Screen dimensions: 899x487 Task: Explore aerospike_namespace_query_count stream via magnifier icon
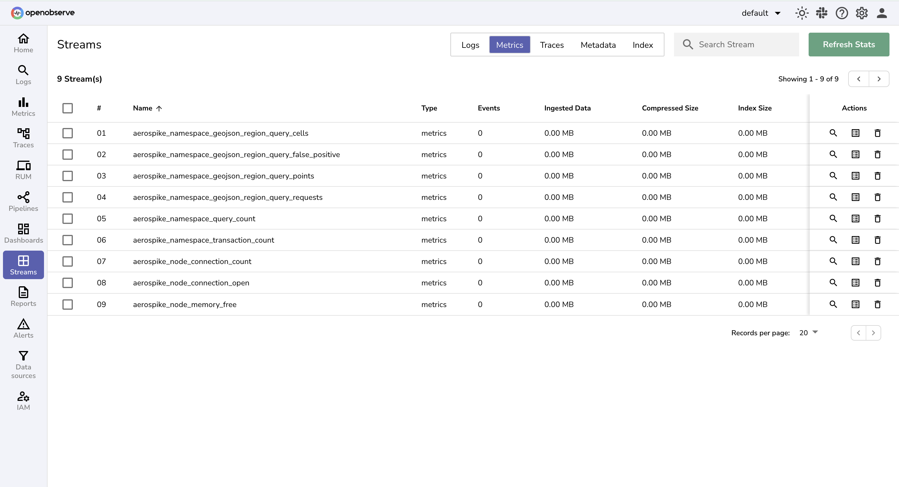pos(833,219)
